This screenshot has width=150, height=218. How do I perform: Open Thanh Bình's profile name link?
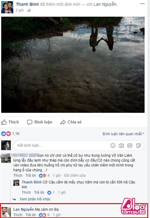(27, 4)
